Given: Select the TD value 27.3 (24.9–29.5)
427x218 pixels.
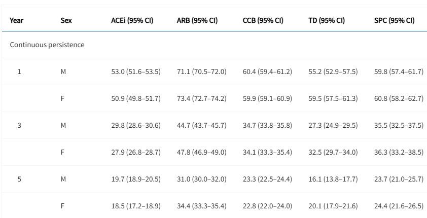Looking at the screenshot, I should click(x=333, y=124).
